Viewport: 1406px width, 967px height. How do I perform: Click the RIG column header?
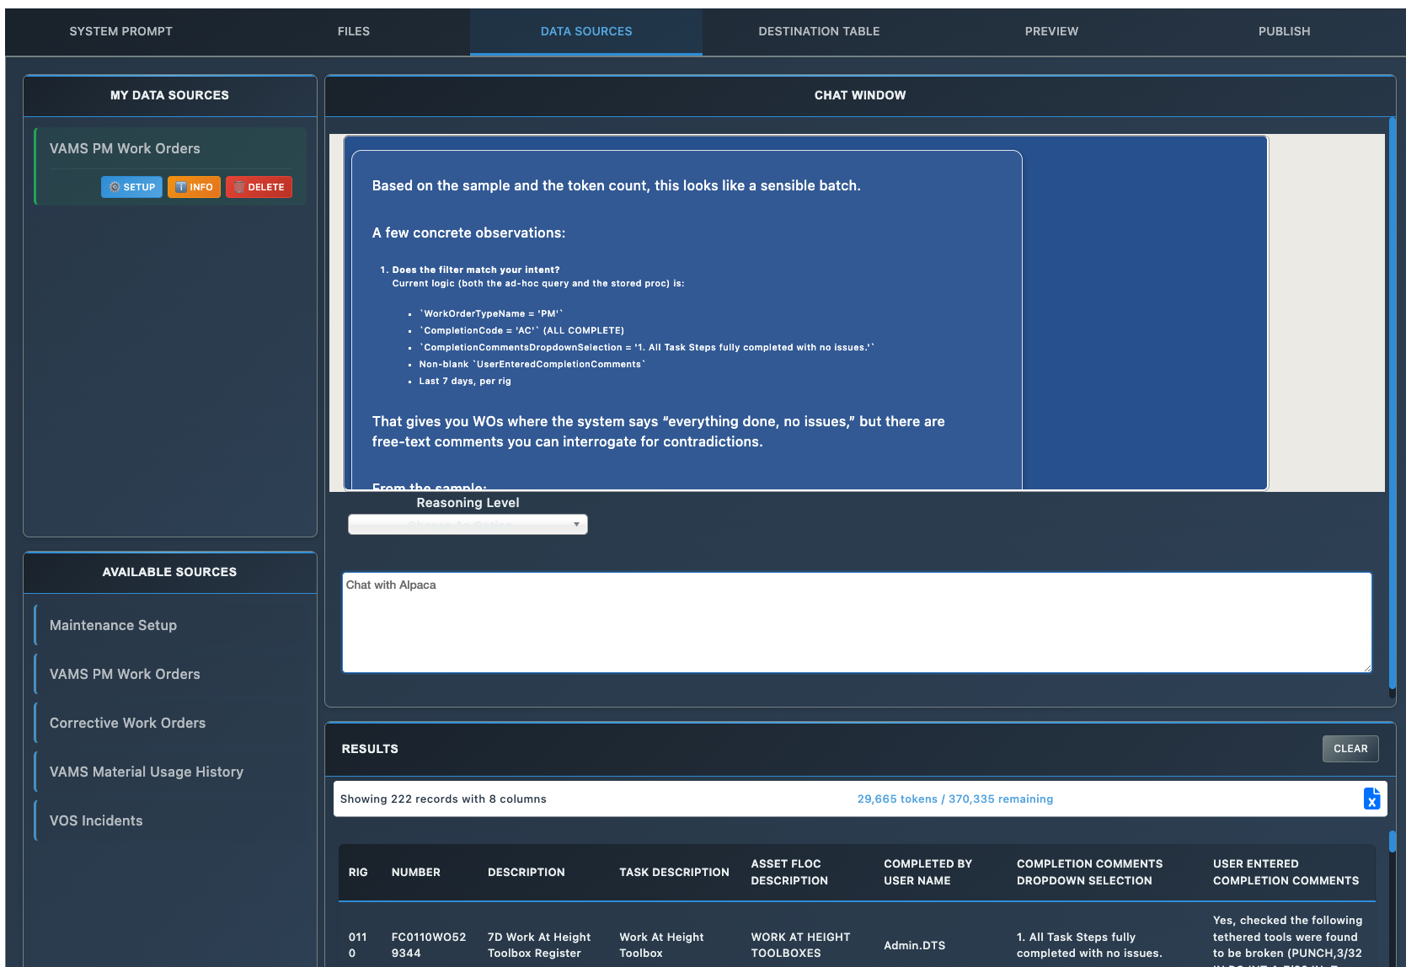[x=358, y=873]
